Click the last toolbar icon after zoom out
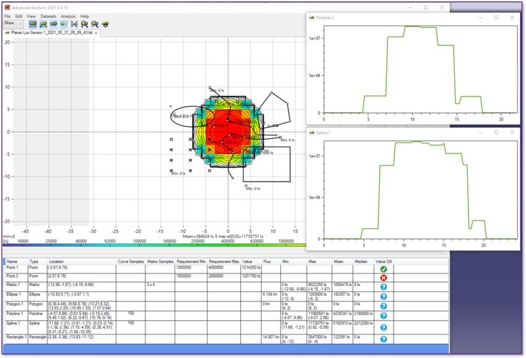Image resolution: width=526 pixels, height=358 pixels. pyautogui.click(x=105, y=24)
